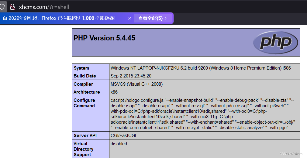Image resolution: width=307 pixels, height=158 pixels.
Task: Click the PHP logo image
Action: point(275,43)
